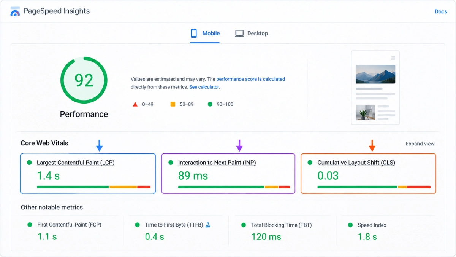Open the Docs link
The image size is (456, 257).
point(441,11)
